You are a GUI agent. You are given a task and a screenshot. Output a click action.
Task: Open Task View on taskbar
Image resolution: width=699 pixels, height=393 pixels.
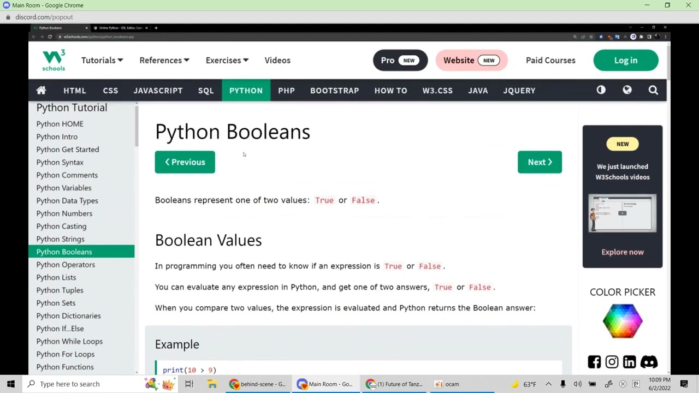pyautogui.click(x=189, y=384)
